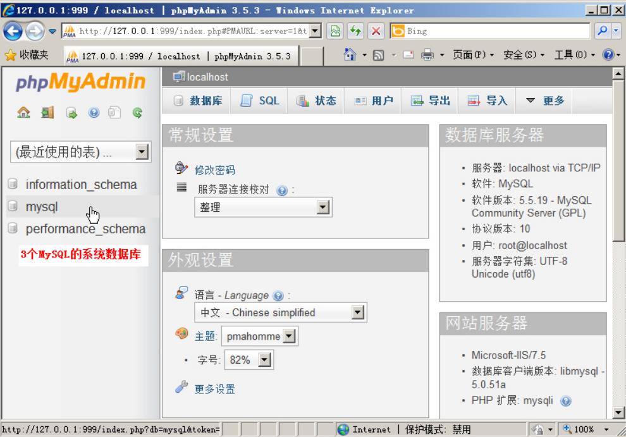Click the Bing search magnifier button
Image resolution: width=626 pixels, height=437 pixels.
603,31
